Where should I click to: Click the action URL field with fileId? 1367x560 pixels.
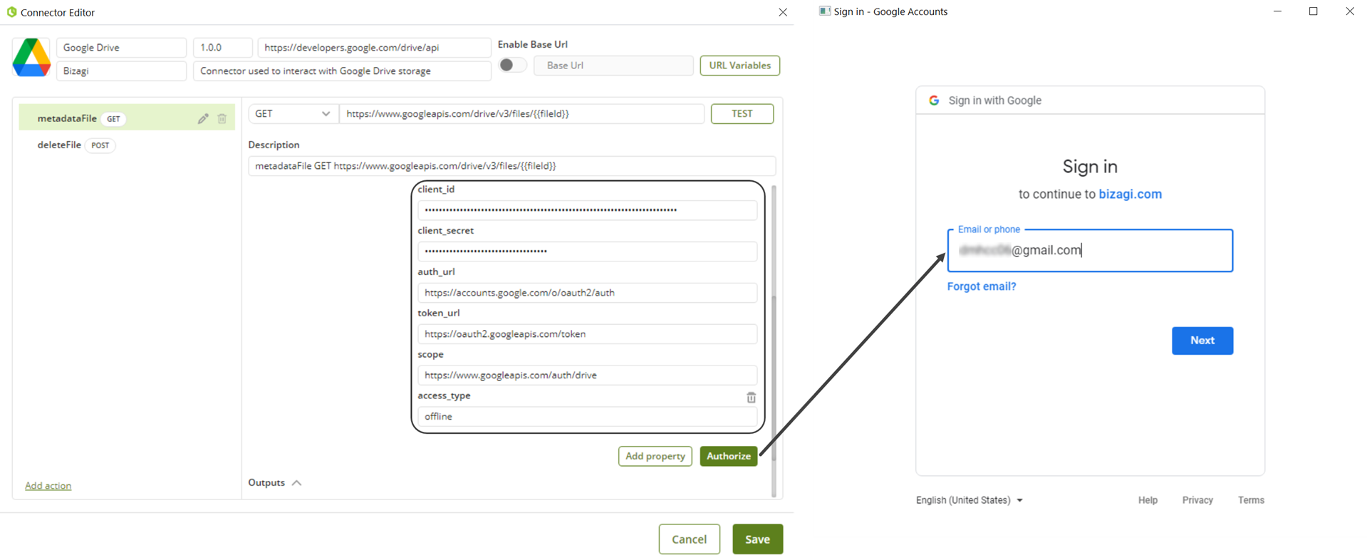pyautogui.click(x=521, y=114)
